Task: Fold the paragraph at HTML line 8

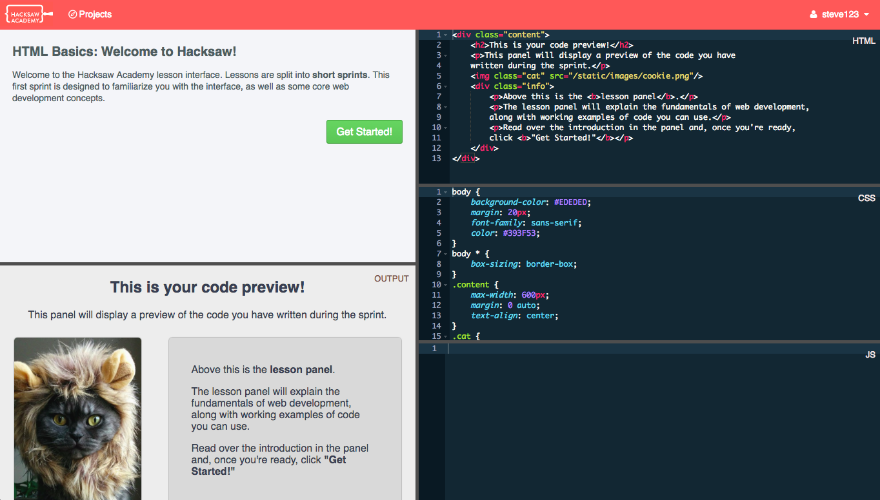Action: [446, 107]
